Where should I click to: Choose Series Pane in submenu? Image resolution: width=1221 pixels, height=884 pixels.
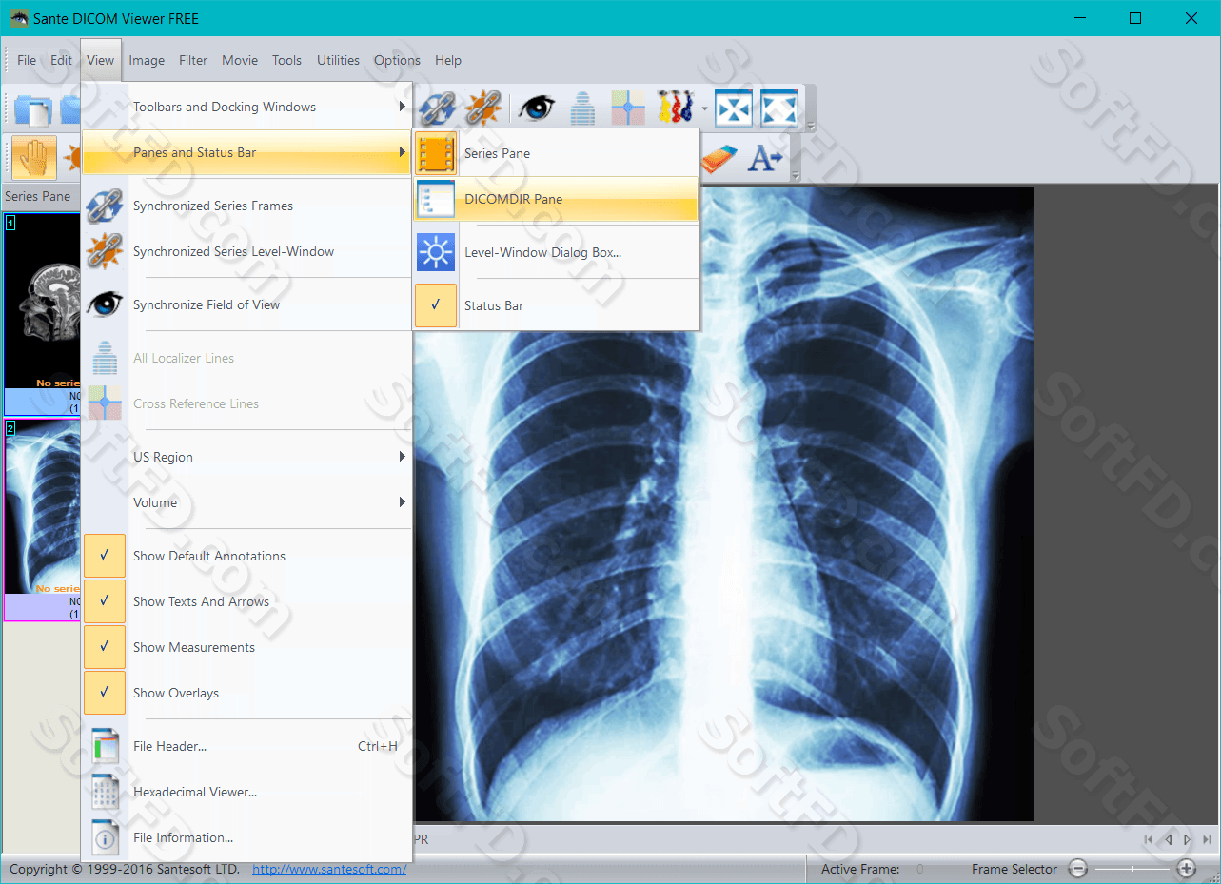pyautogui.click(x=556, y=153)
